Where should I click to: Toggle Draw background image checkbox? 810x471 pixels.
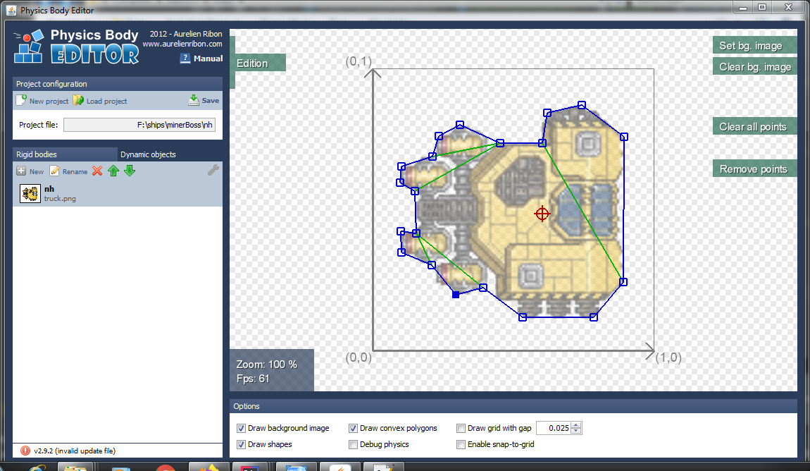click(241, 428)
